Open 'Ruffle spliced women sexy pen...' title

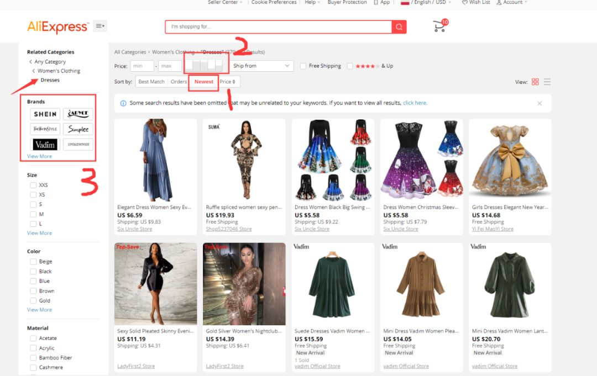pyautogui.click(x=244, y=207)
